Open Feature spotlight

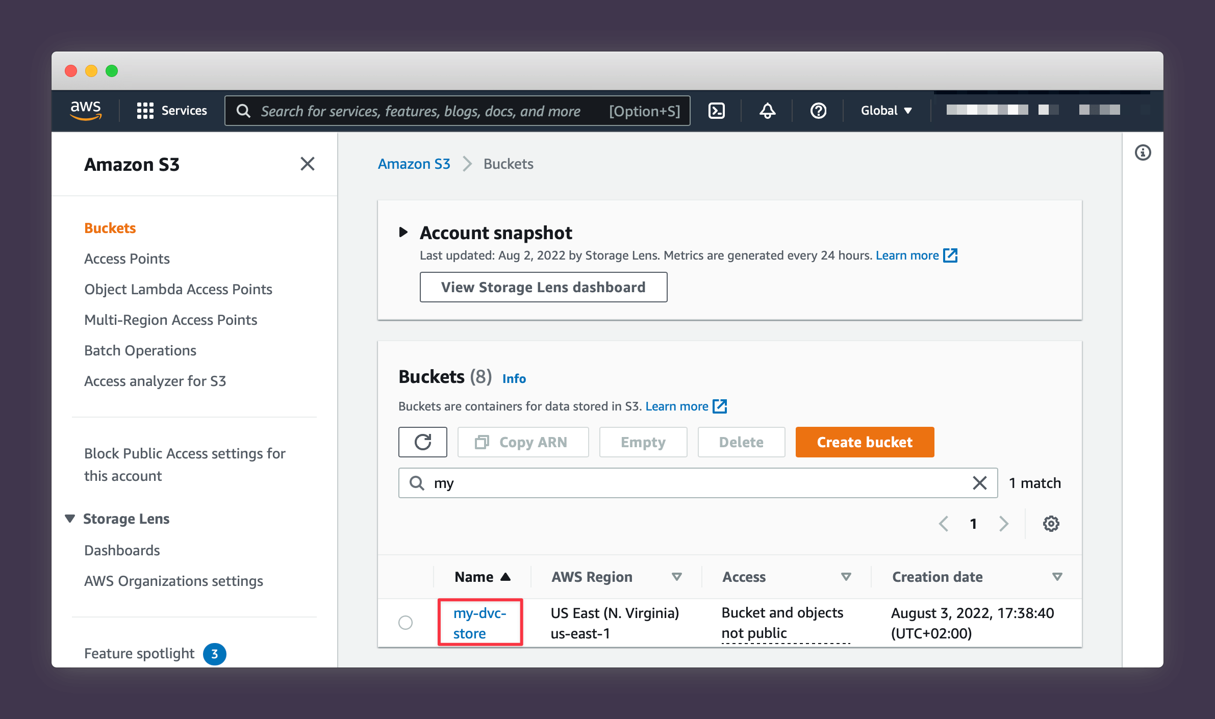(139, 653)
